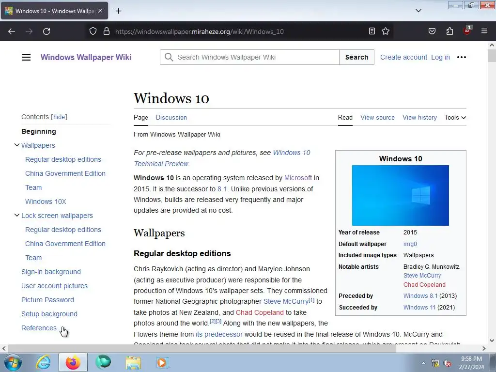Bookmark this page with the star icon
Viewport: 496px width, 372px height.
[x=385, y=31]
